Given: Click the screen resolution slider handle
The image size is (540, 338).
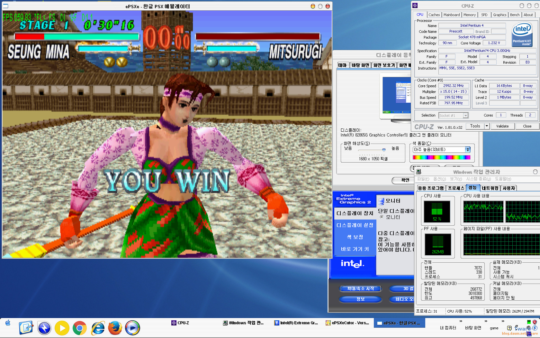Looking at the screenshot, I should tap(384, 150).
